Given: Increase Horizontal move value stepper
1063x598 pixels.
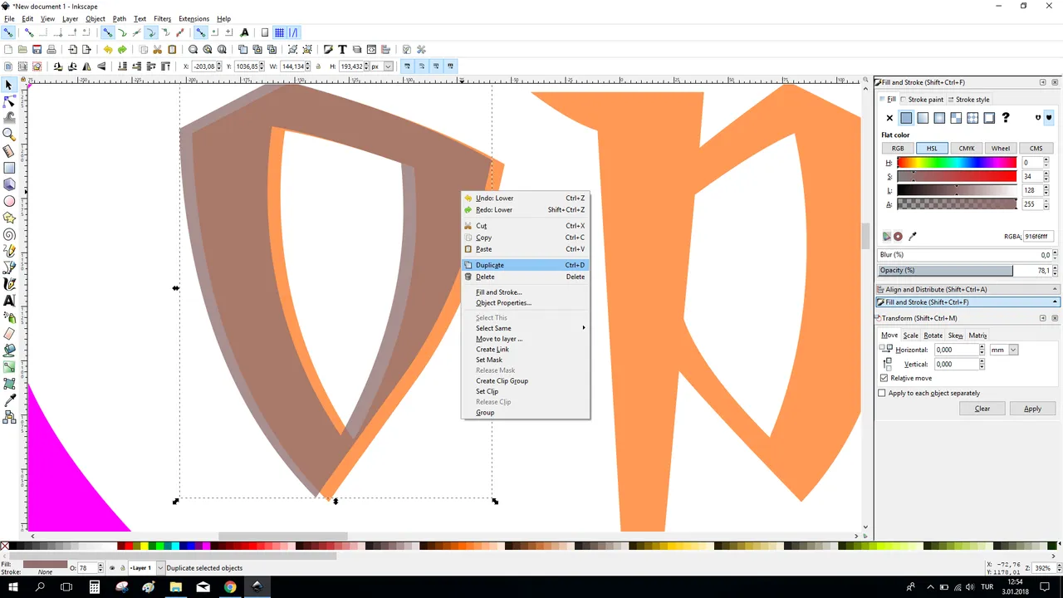Looking at the screenshot, I should point(982,347).
